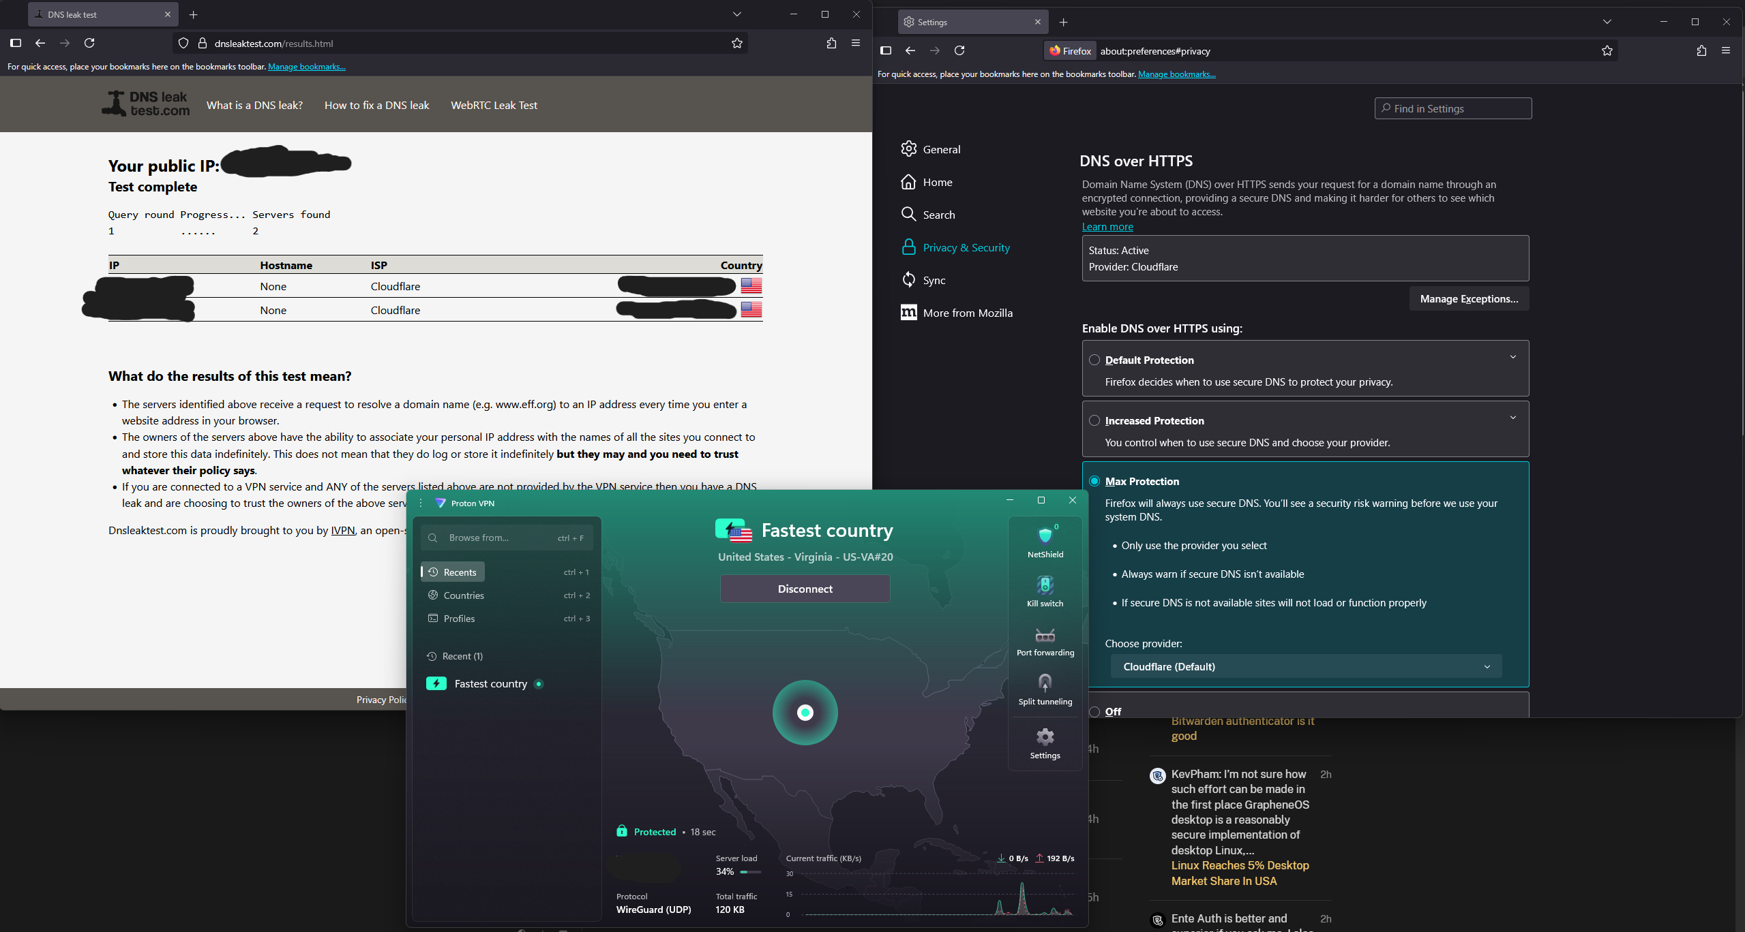Open Proton VPN three-dot menu
Image resolution: width=1745 pixels, height=932 pixels.
click(421, 503)
